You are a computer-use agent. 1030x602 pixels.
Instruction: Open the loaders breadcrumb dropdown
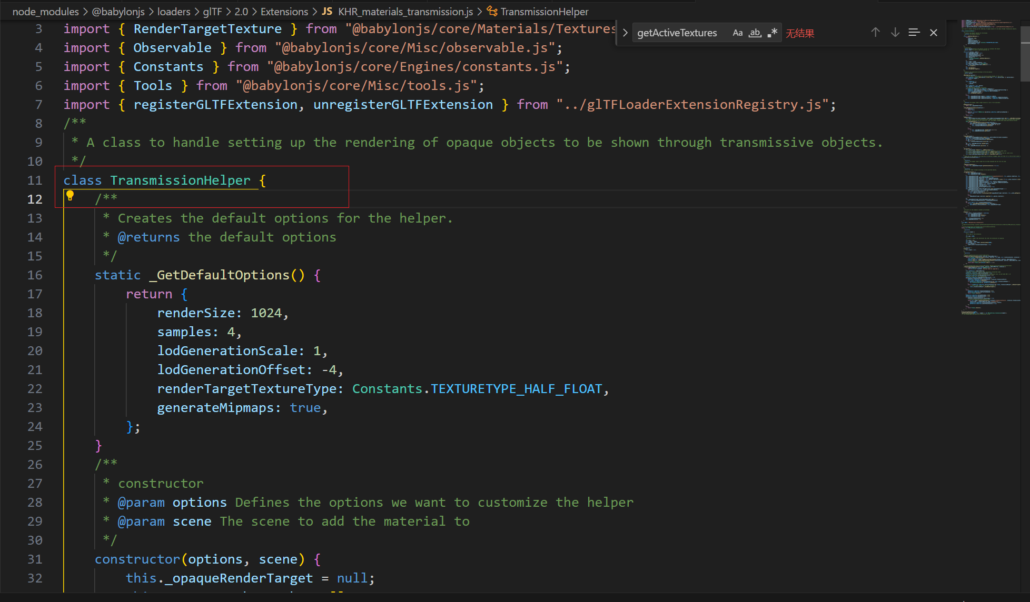click(x=174, y=11)
